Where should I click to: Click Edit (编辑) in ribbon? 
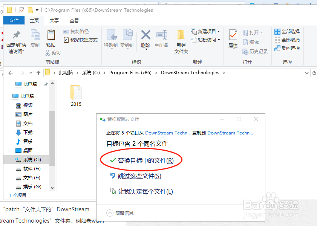[x=251, y=42]
